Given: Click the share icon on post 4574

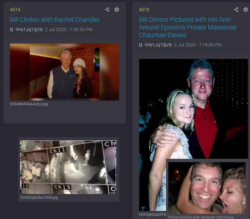Looking at the screenshot, I should (108, 10).
